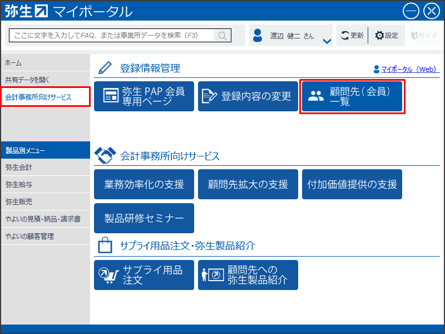The height and width of the screenshot is (334, 445).
Task: Select 会計事務所向けサービス in sidebar
Action: click(44, 97)
